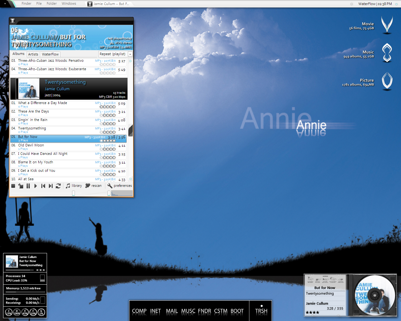Select playing track But for Now

pos(69,139)
